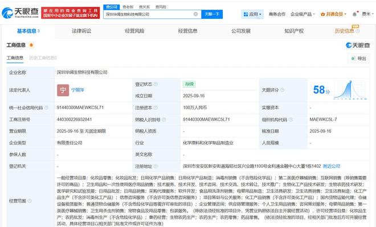Open the user account menu beside the bell
Viewport: 376px width, 227px height.
tap(367, 14)
